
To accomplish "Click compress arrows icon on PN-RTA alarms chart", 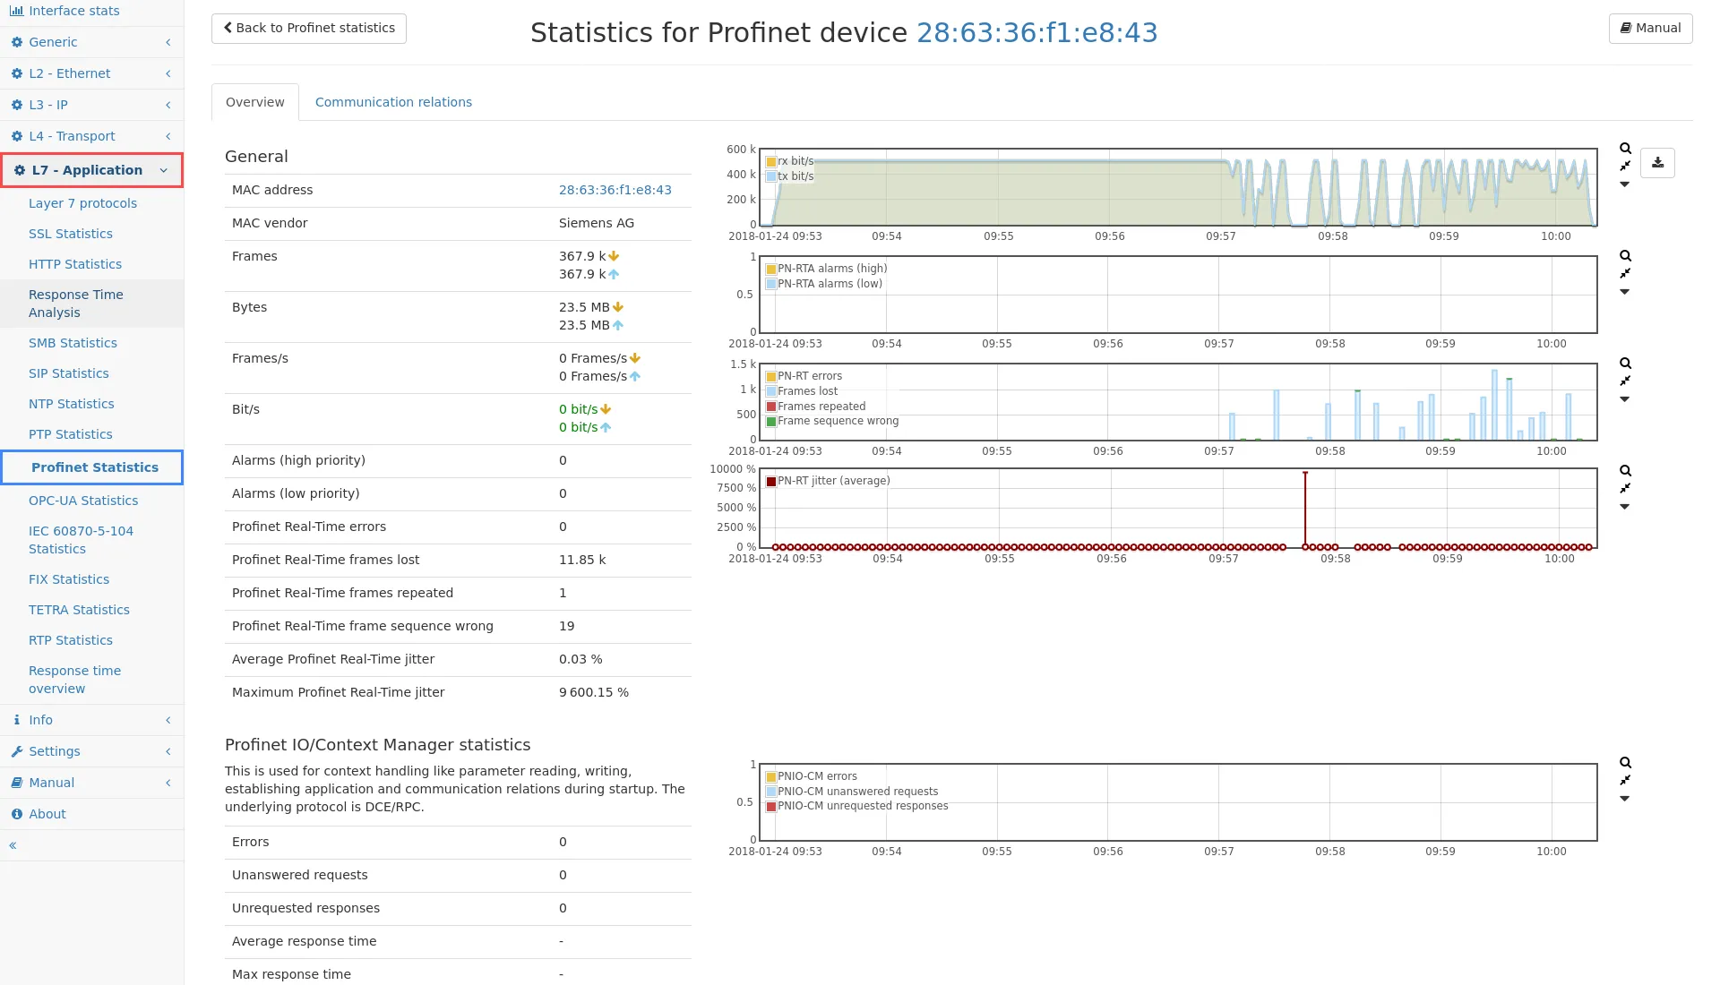I will (x=1625, y=274).
